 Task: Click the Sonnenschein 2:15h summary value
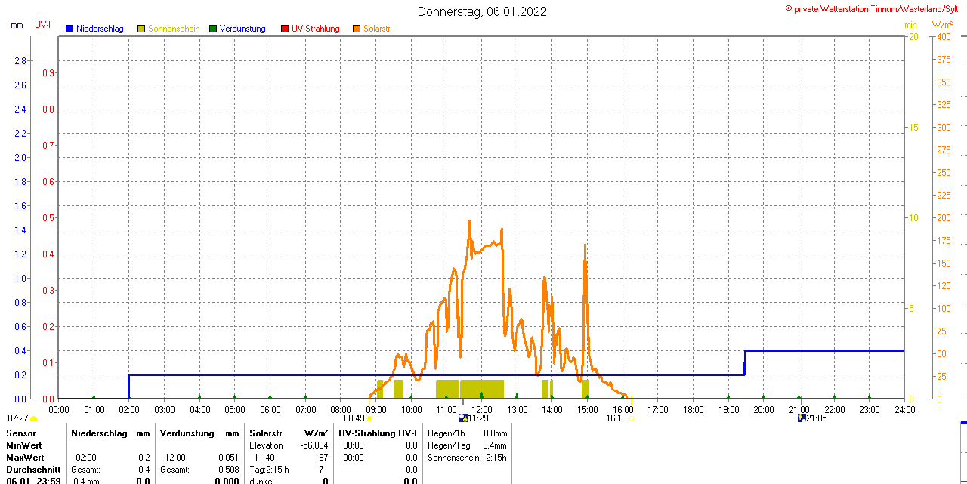pyautogui.click(x=496, y=458)
